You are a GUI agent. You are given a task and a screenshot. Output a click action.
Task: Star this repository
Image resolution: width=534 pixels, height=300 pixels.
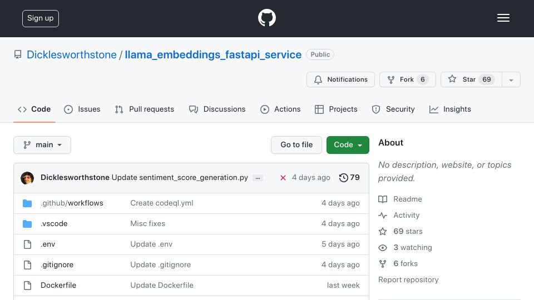[x=471, y=79]
